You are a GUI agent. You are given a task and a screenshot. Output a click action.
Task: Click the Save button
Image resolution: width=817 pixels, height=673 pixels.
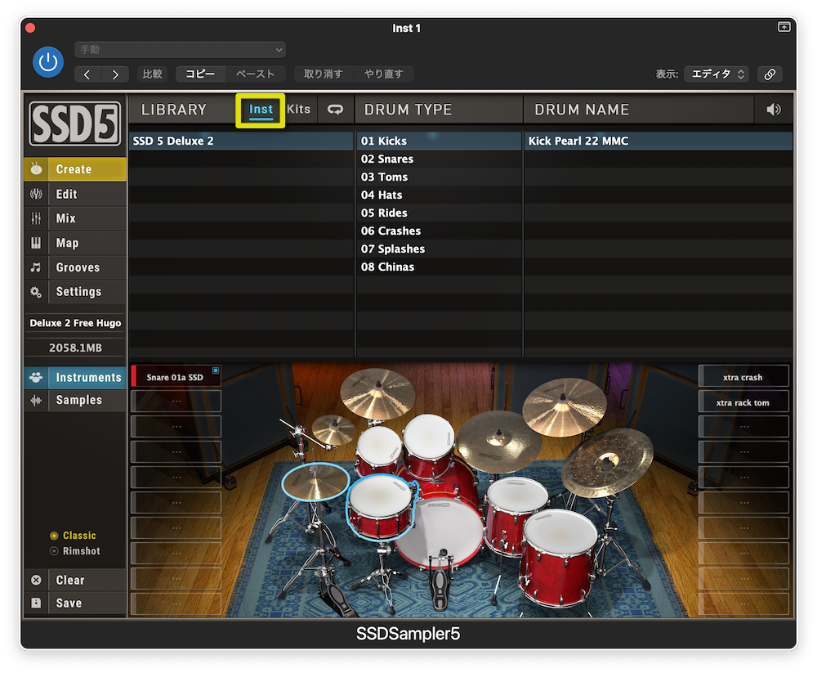point(74,603)
